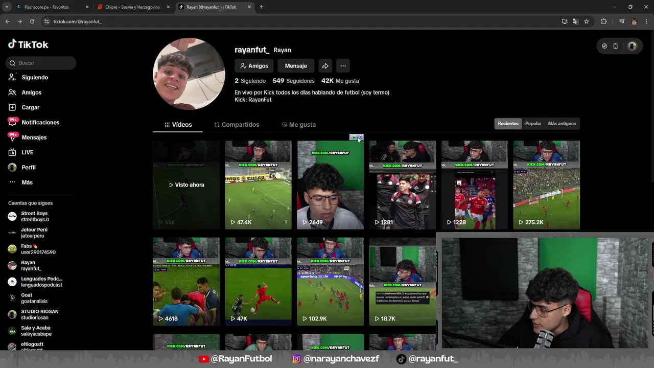The height and width of the screenshot is (368, 654).
Task: Close the Flashscore.pe tab
Action: click(x=87, y=7)
